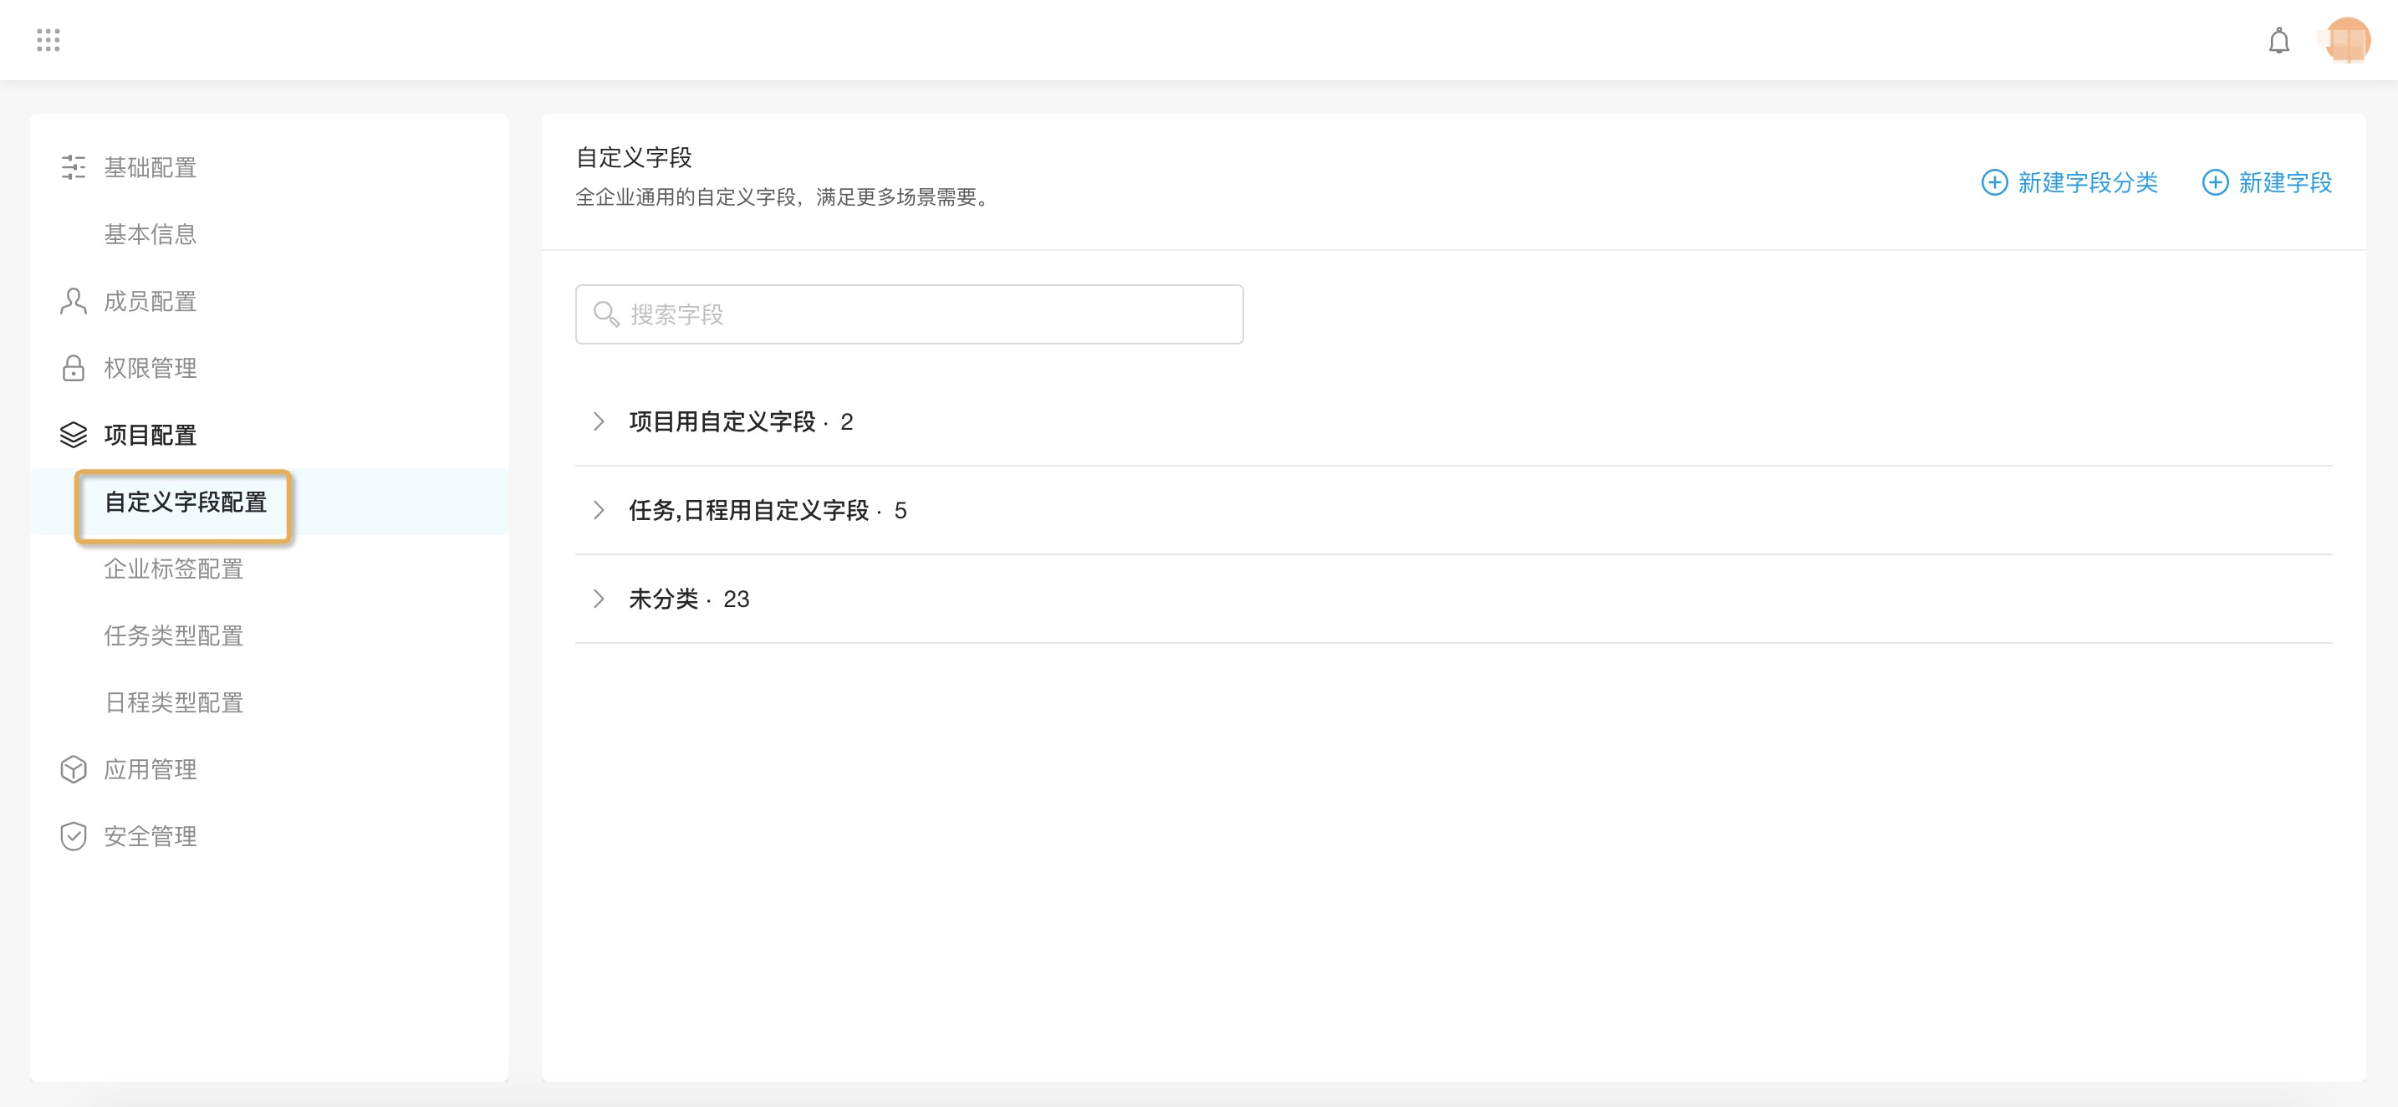Click the 应用管理 cube icon
This screenshot has height=1107, width=2398.
click(74, 769)
